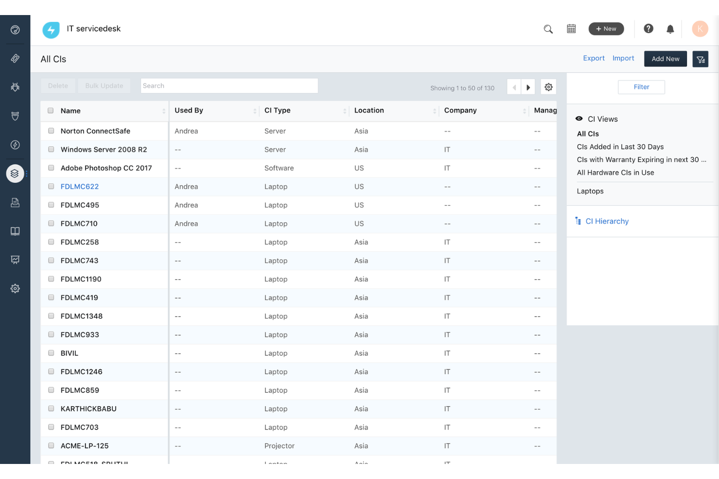
Task: Open the Problems module bug icon
Action: (15, 87)
